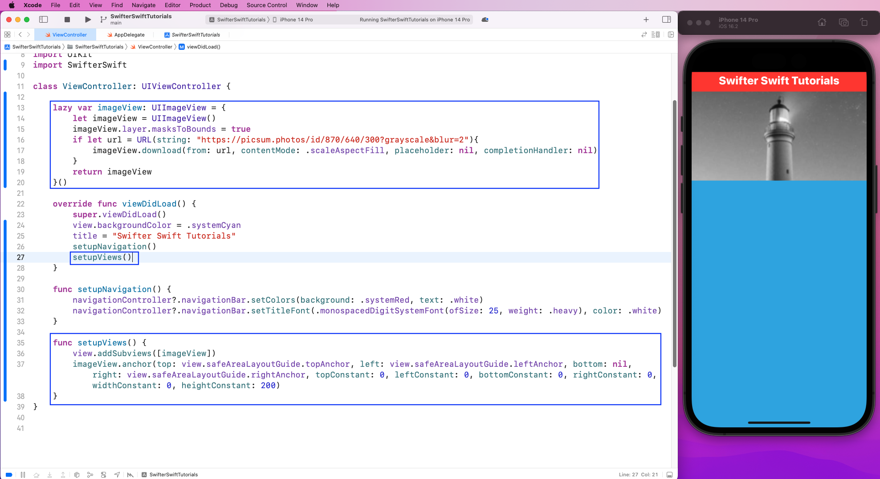Add a new editor split on right
Screen dimensions: 880x479
pos(671,35)
